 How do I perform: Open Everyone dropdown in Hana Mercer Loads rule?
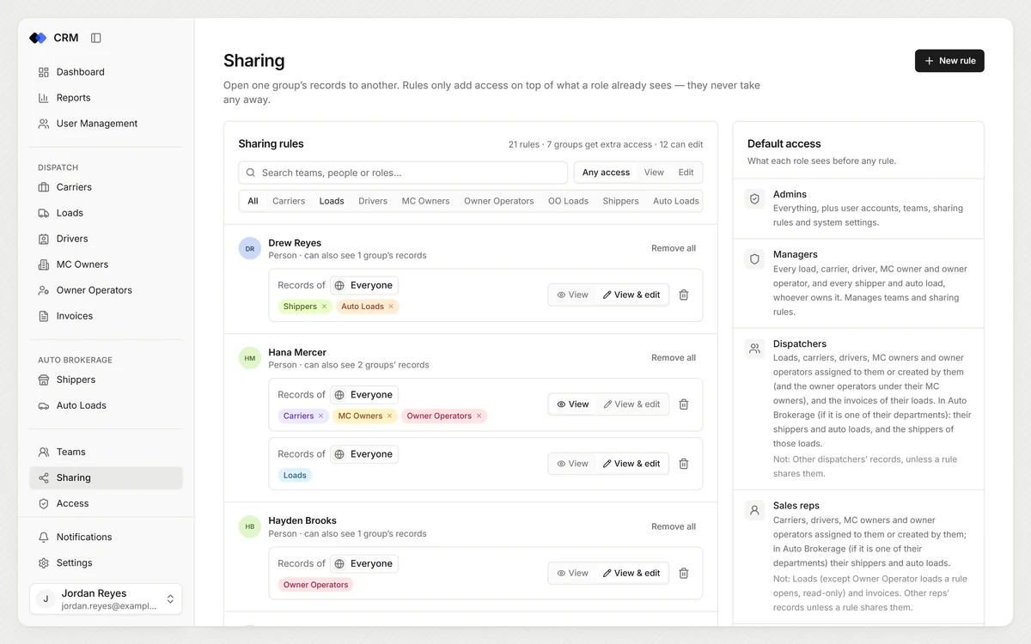click(x=363, y=454)
